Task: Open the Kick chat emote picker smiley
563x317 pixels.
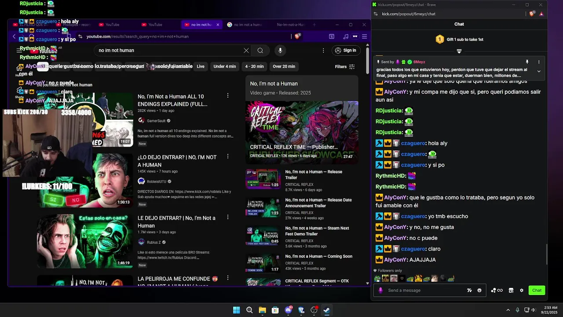Action: 479,290
